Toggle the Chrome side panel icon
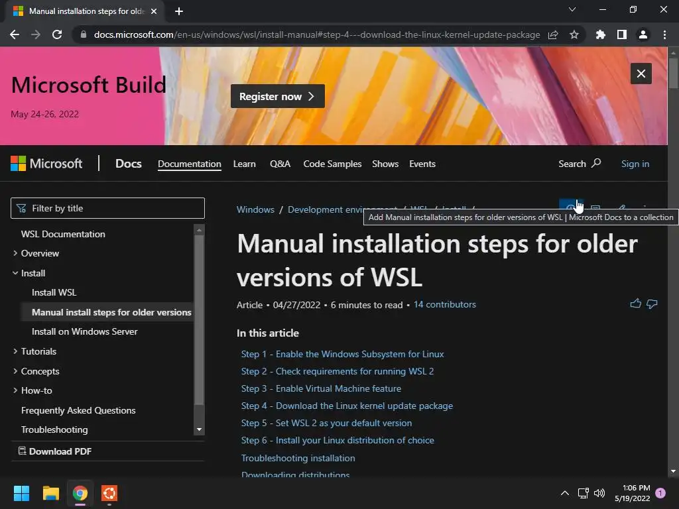The width and height of the screenshot is (679, 509). click(622, 34)
